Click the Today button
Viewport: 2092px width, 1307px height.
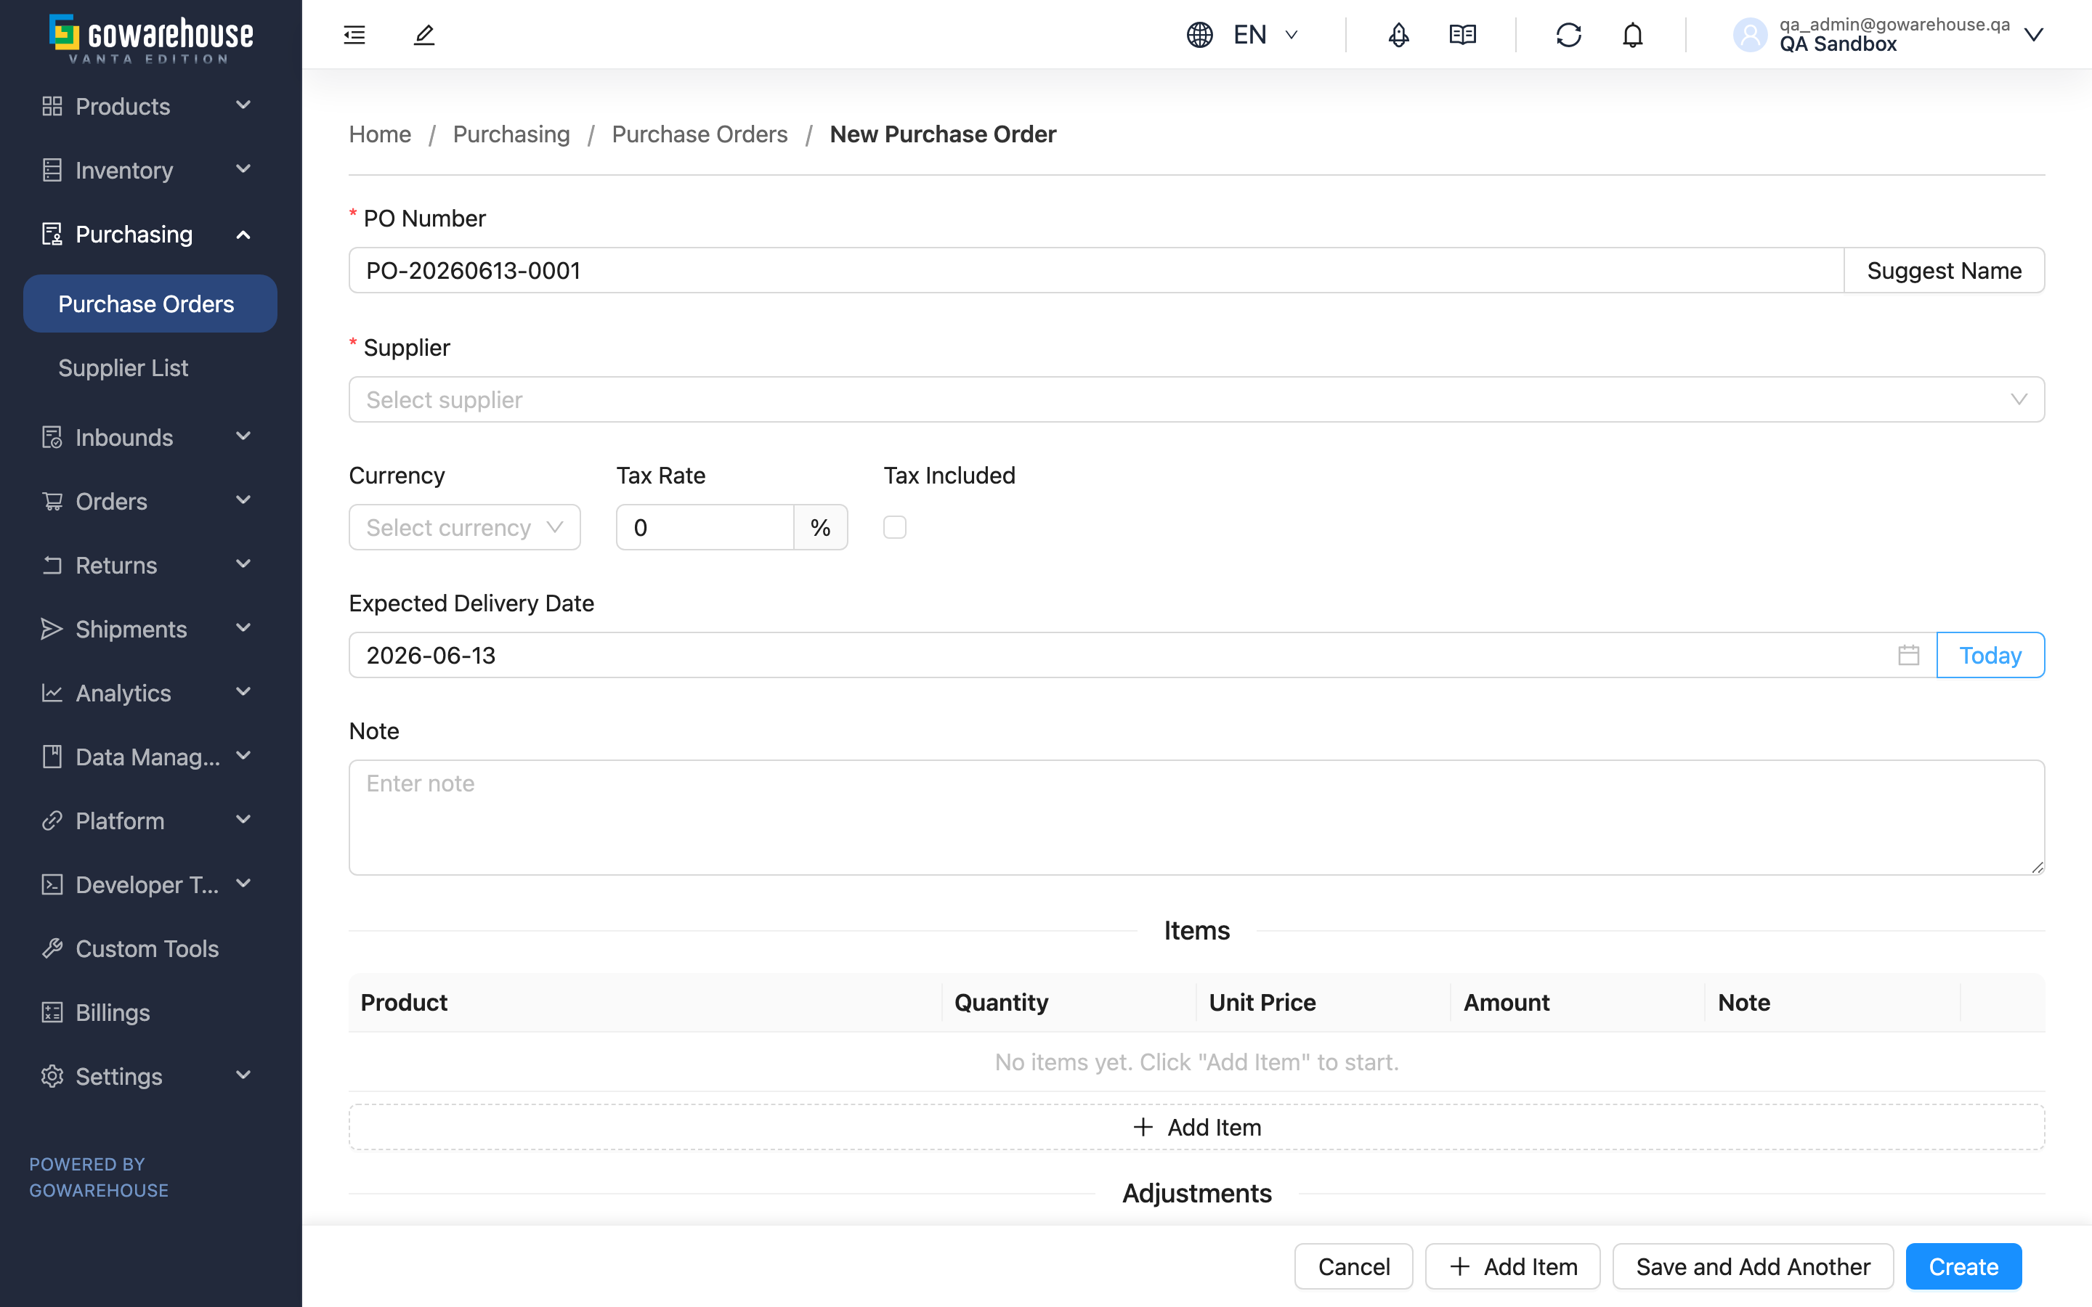pyautogui.click(x=1990, y=655)
